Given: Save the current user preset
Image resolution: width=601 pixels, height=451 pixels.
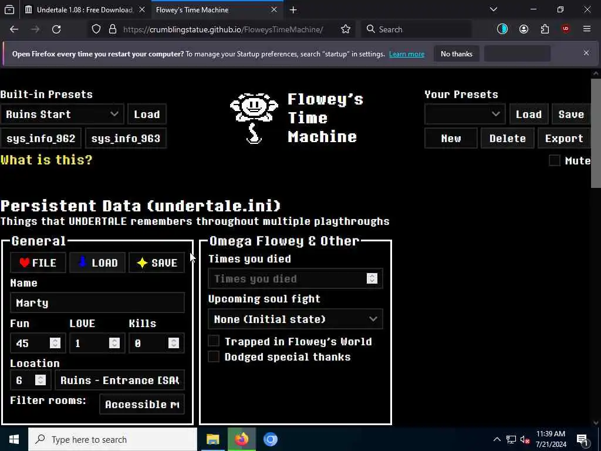Looking at the screenshot, I should point(570,115).
